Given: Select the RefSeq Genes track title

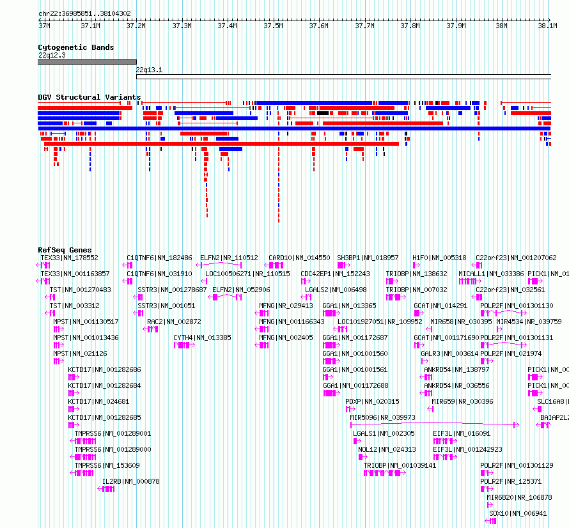Looking at the screenshot, I should point(65,250).
